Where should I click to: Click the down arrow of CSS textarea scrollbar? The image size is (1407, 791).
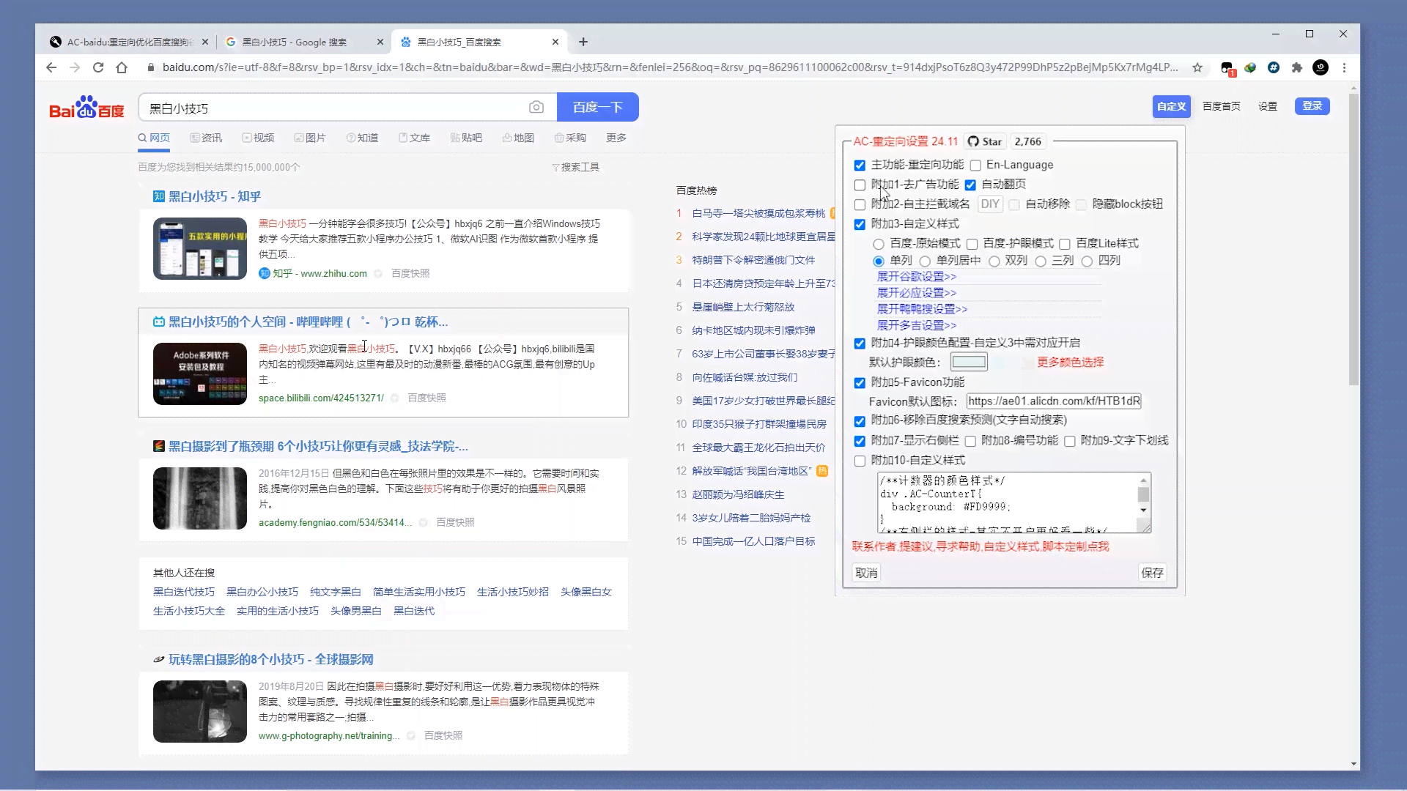1143,510
